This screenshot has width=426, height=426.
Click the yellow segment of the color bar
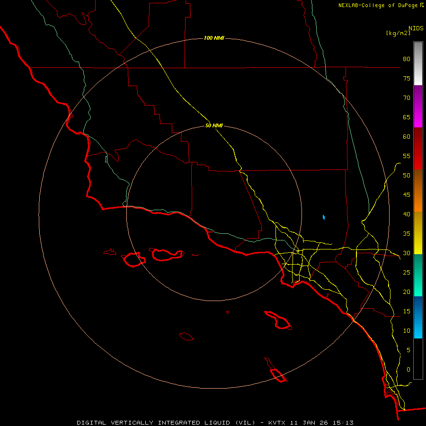(x=418, y=233)
